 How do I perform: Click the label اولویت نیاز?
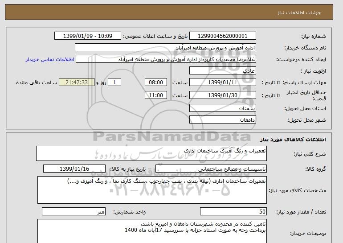(x=314, y=71)
